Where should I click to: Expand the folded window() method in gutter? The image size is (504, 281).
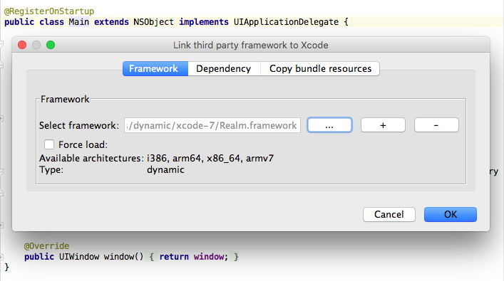[x=1, y=257]
